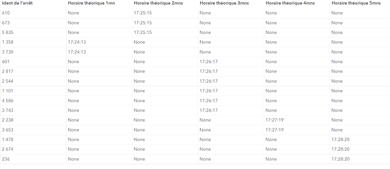Click the "Horaire théorique 3mns" header
The width and height of the screenshot is (390, 169).
pyautogui.click(x=224, y=3)
